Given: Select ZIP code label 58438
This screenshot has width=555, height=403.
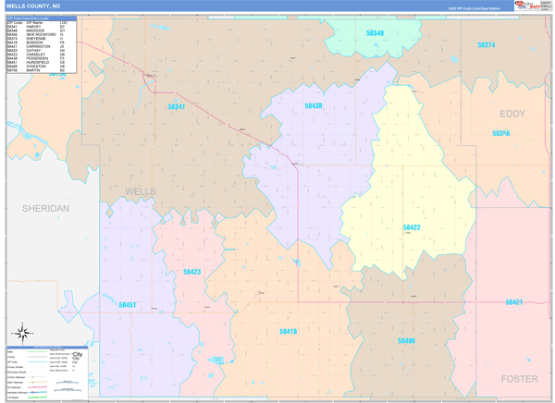Looking at the screenshot, I should [x=314, y=106].
